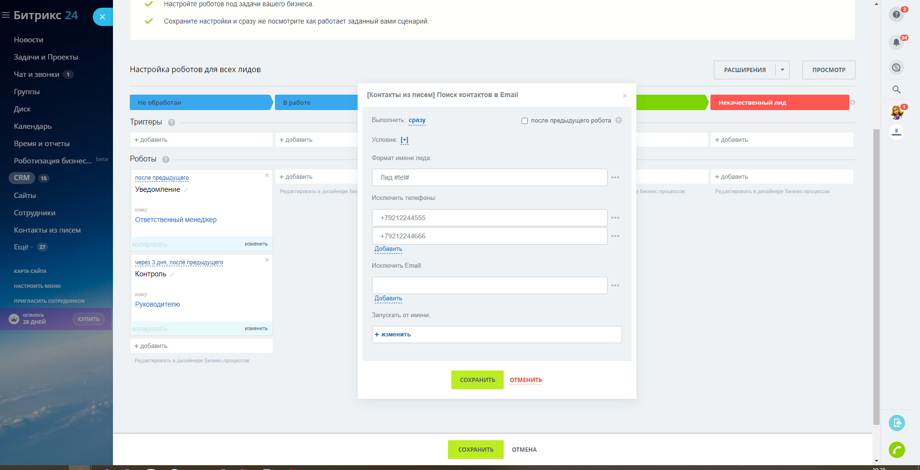Click ОТМЕНА at page bottom

pos(524,450)
